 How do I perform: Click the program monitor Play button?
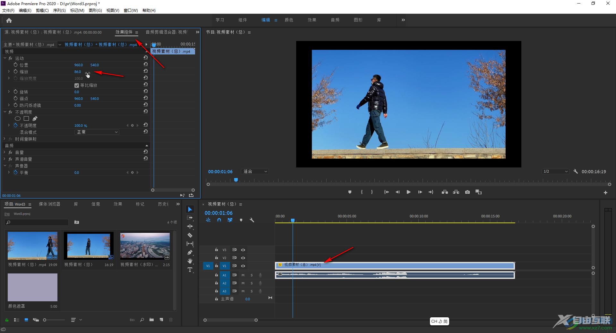[x=408, y=192]
